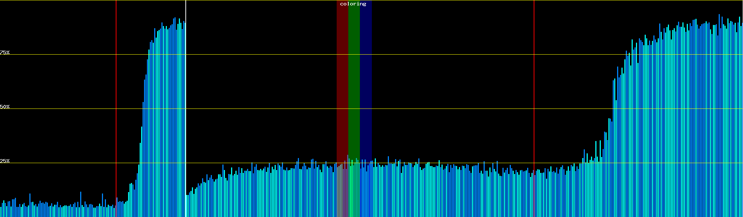Screen dimensions: 743x217
Task: Click the blue bars inside the blue band
Action: click(x=366, y=192)
